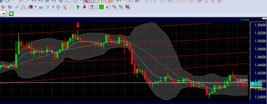
Task: Open dropdown next to volume profile tool
Action: (35, 7)
